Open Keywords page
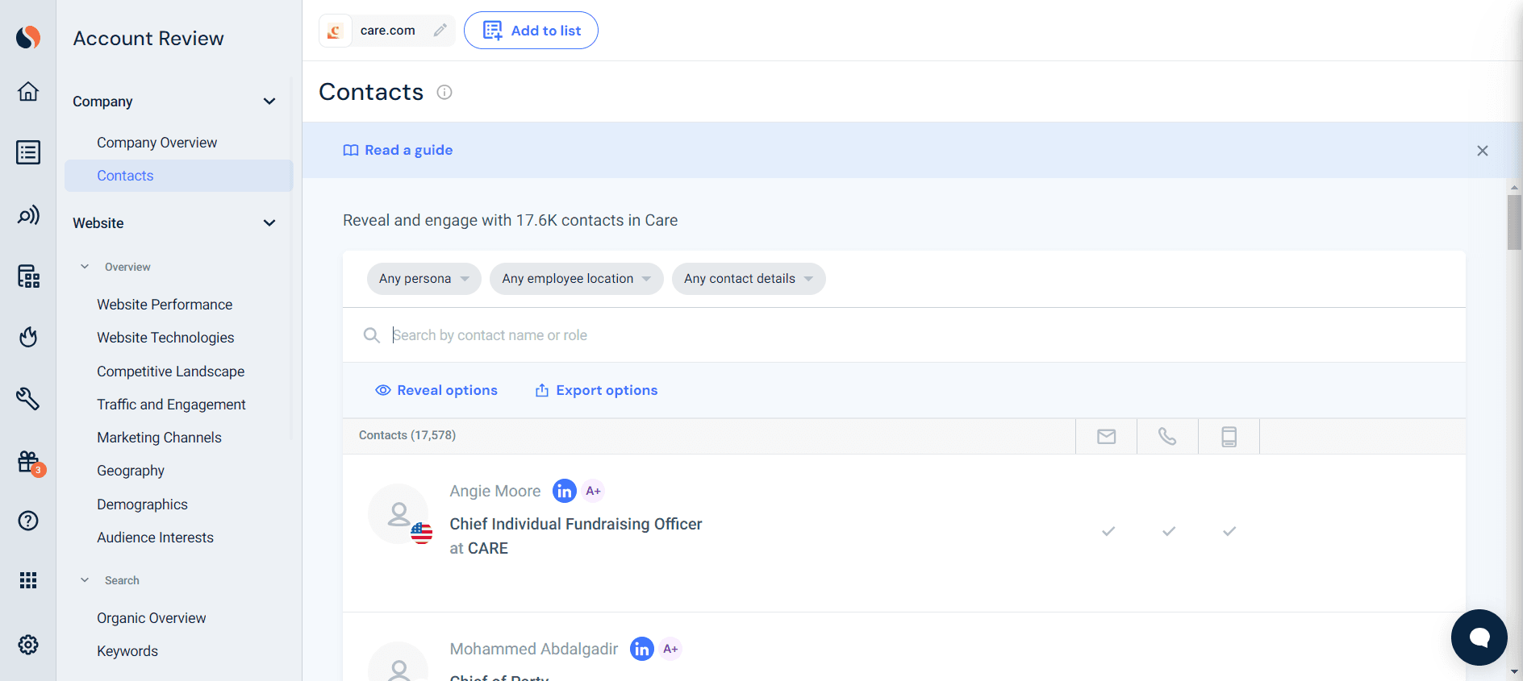The image size is (1523, 681). coord(127,651)
